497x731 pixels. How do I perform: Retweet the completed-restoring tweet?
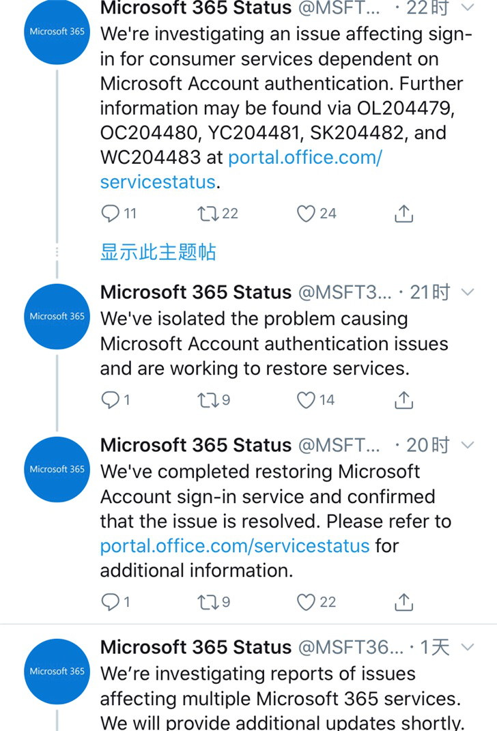coord(208,602)
